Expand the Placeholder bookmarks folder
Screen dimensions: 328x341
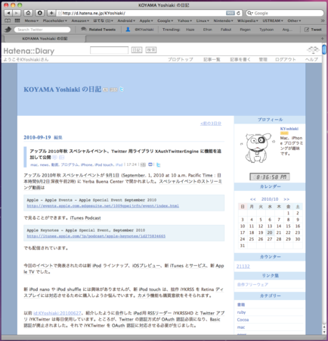click(x=55, y=20)
